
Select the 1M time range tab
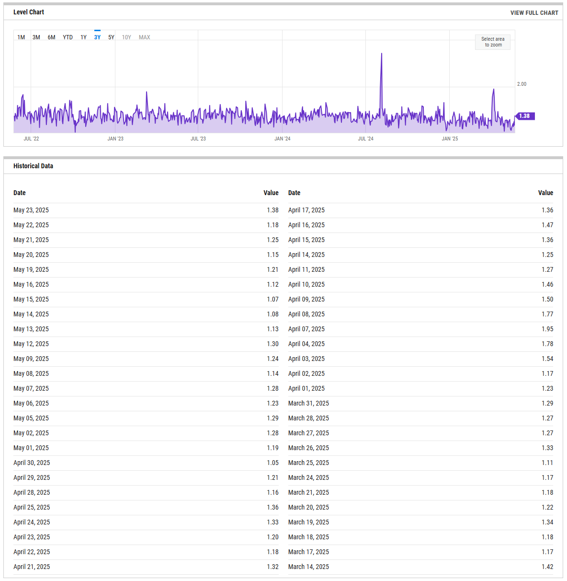point(21,37)
